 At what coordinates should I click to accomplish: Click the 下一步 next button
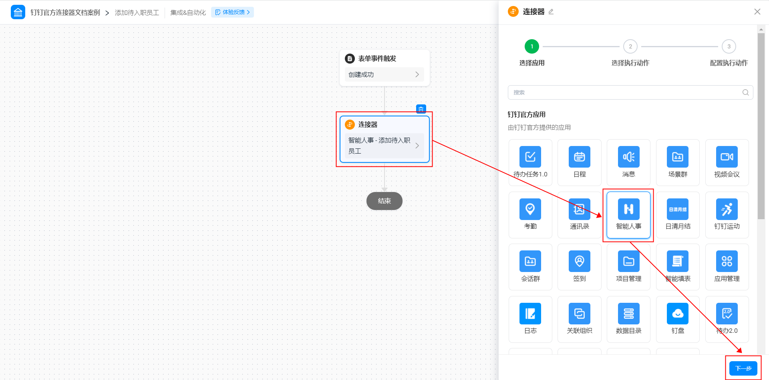coord(743,368)
